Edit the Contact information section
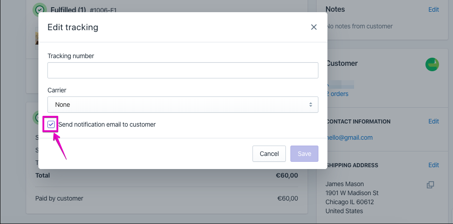Viewport: 453px width, 224px height. (x=434, y=121)
